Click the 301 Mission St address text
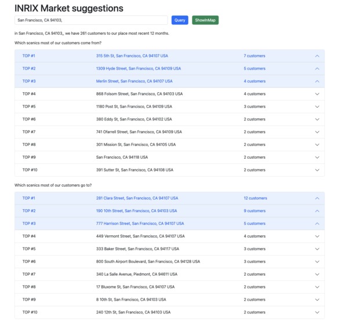The width and height of the screenshot is (356, 332). coord(136,145)
